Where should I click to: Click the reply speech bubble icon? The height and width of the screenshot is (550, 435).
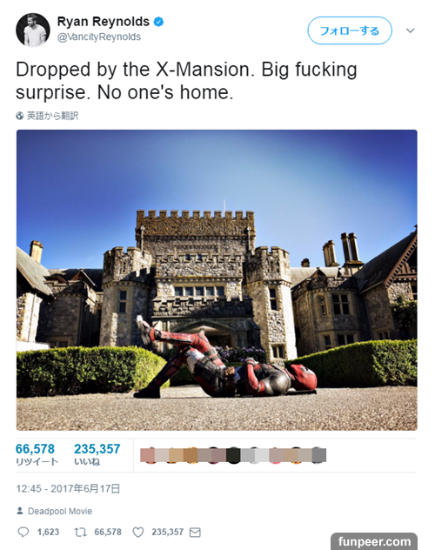(x=23, y=532)
